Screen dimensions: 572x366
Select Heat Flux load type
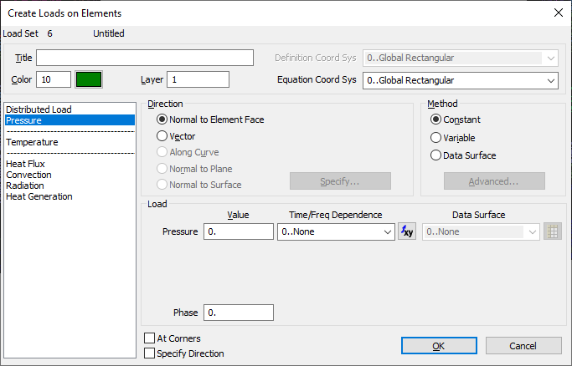point(25,164)
